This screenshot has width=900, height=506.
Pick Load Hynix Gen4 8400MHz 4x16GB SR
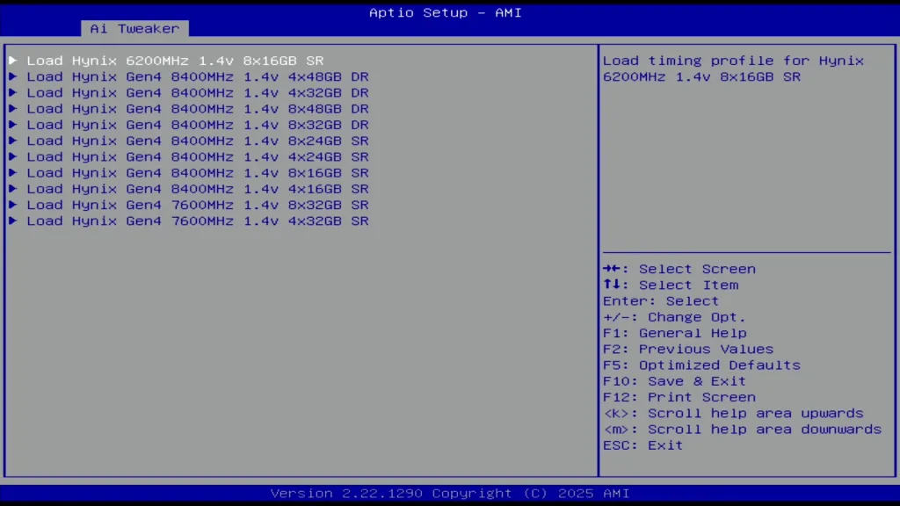(197, 189)
